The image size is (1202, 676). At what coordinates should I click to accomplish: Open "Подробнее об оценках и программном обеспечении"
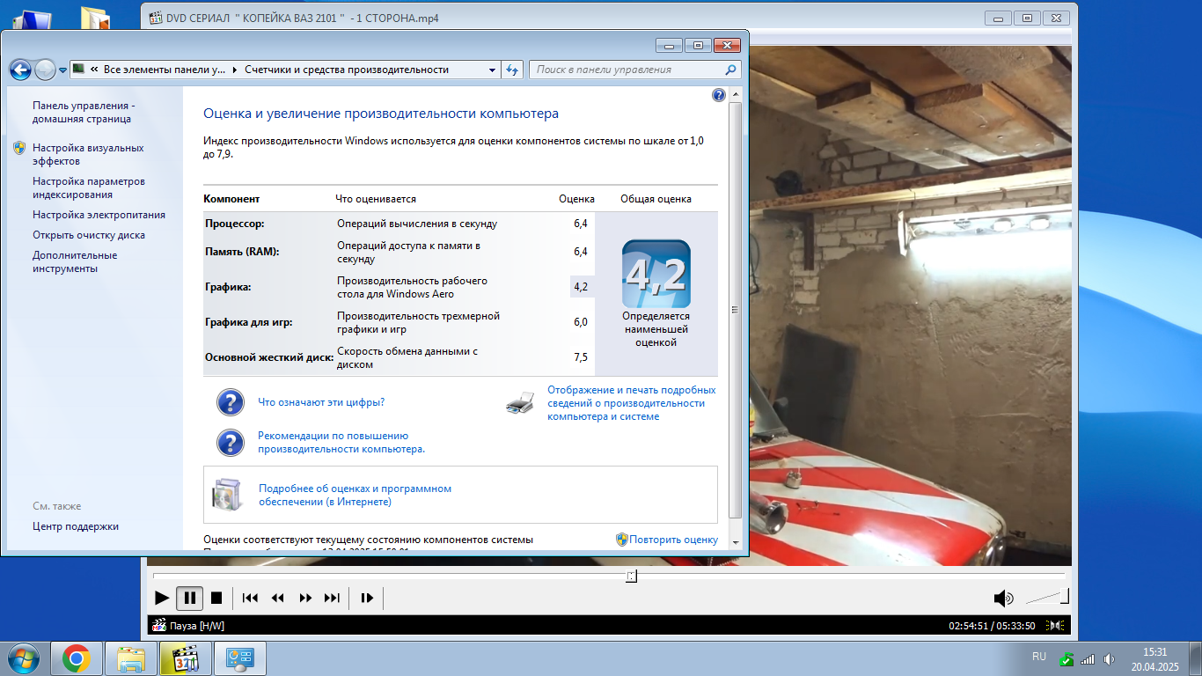coord(355,495)
